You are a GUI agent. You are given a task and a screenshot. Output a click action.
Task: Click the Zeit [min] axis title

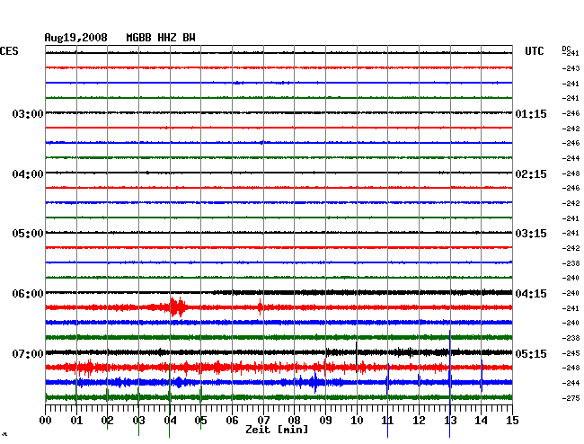277,430
